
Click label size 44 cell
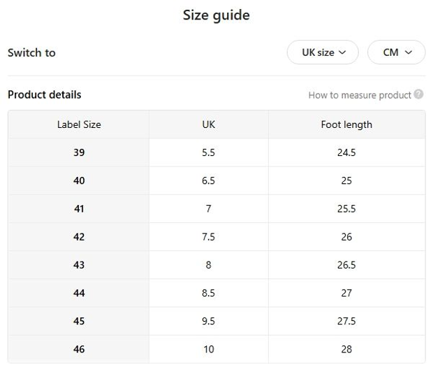[x=79, y=293]
